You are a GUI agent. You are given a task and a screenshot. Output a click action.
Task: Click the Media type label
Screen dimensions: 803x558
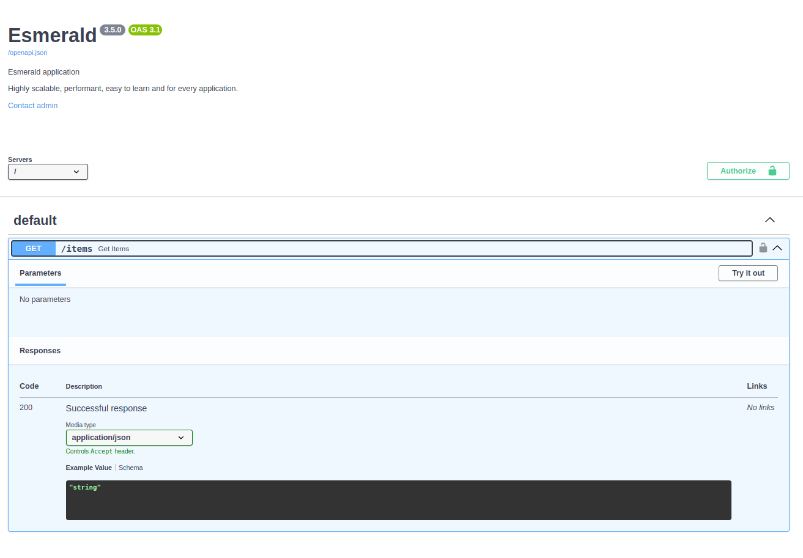coord(81,425)
